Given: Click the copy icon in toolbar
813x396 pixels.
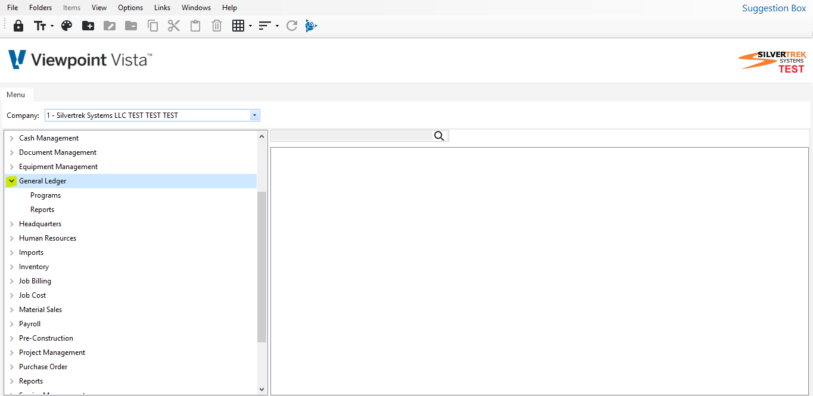Looking at the screenshot, I should (152, 26).
